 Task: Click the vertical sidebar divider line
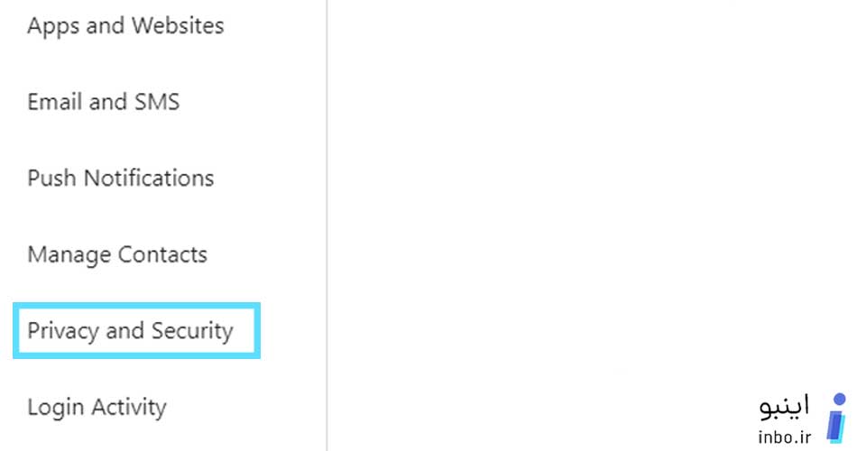[x=327, y=225]
